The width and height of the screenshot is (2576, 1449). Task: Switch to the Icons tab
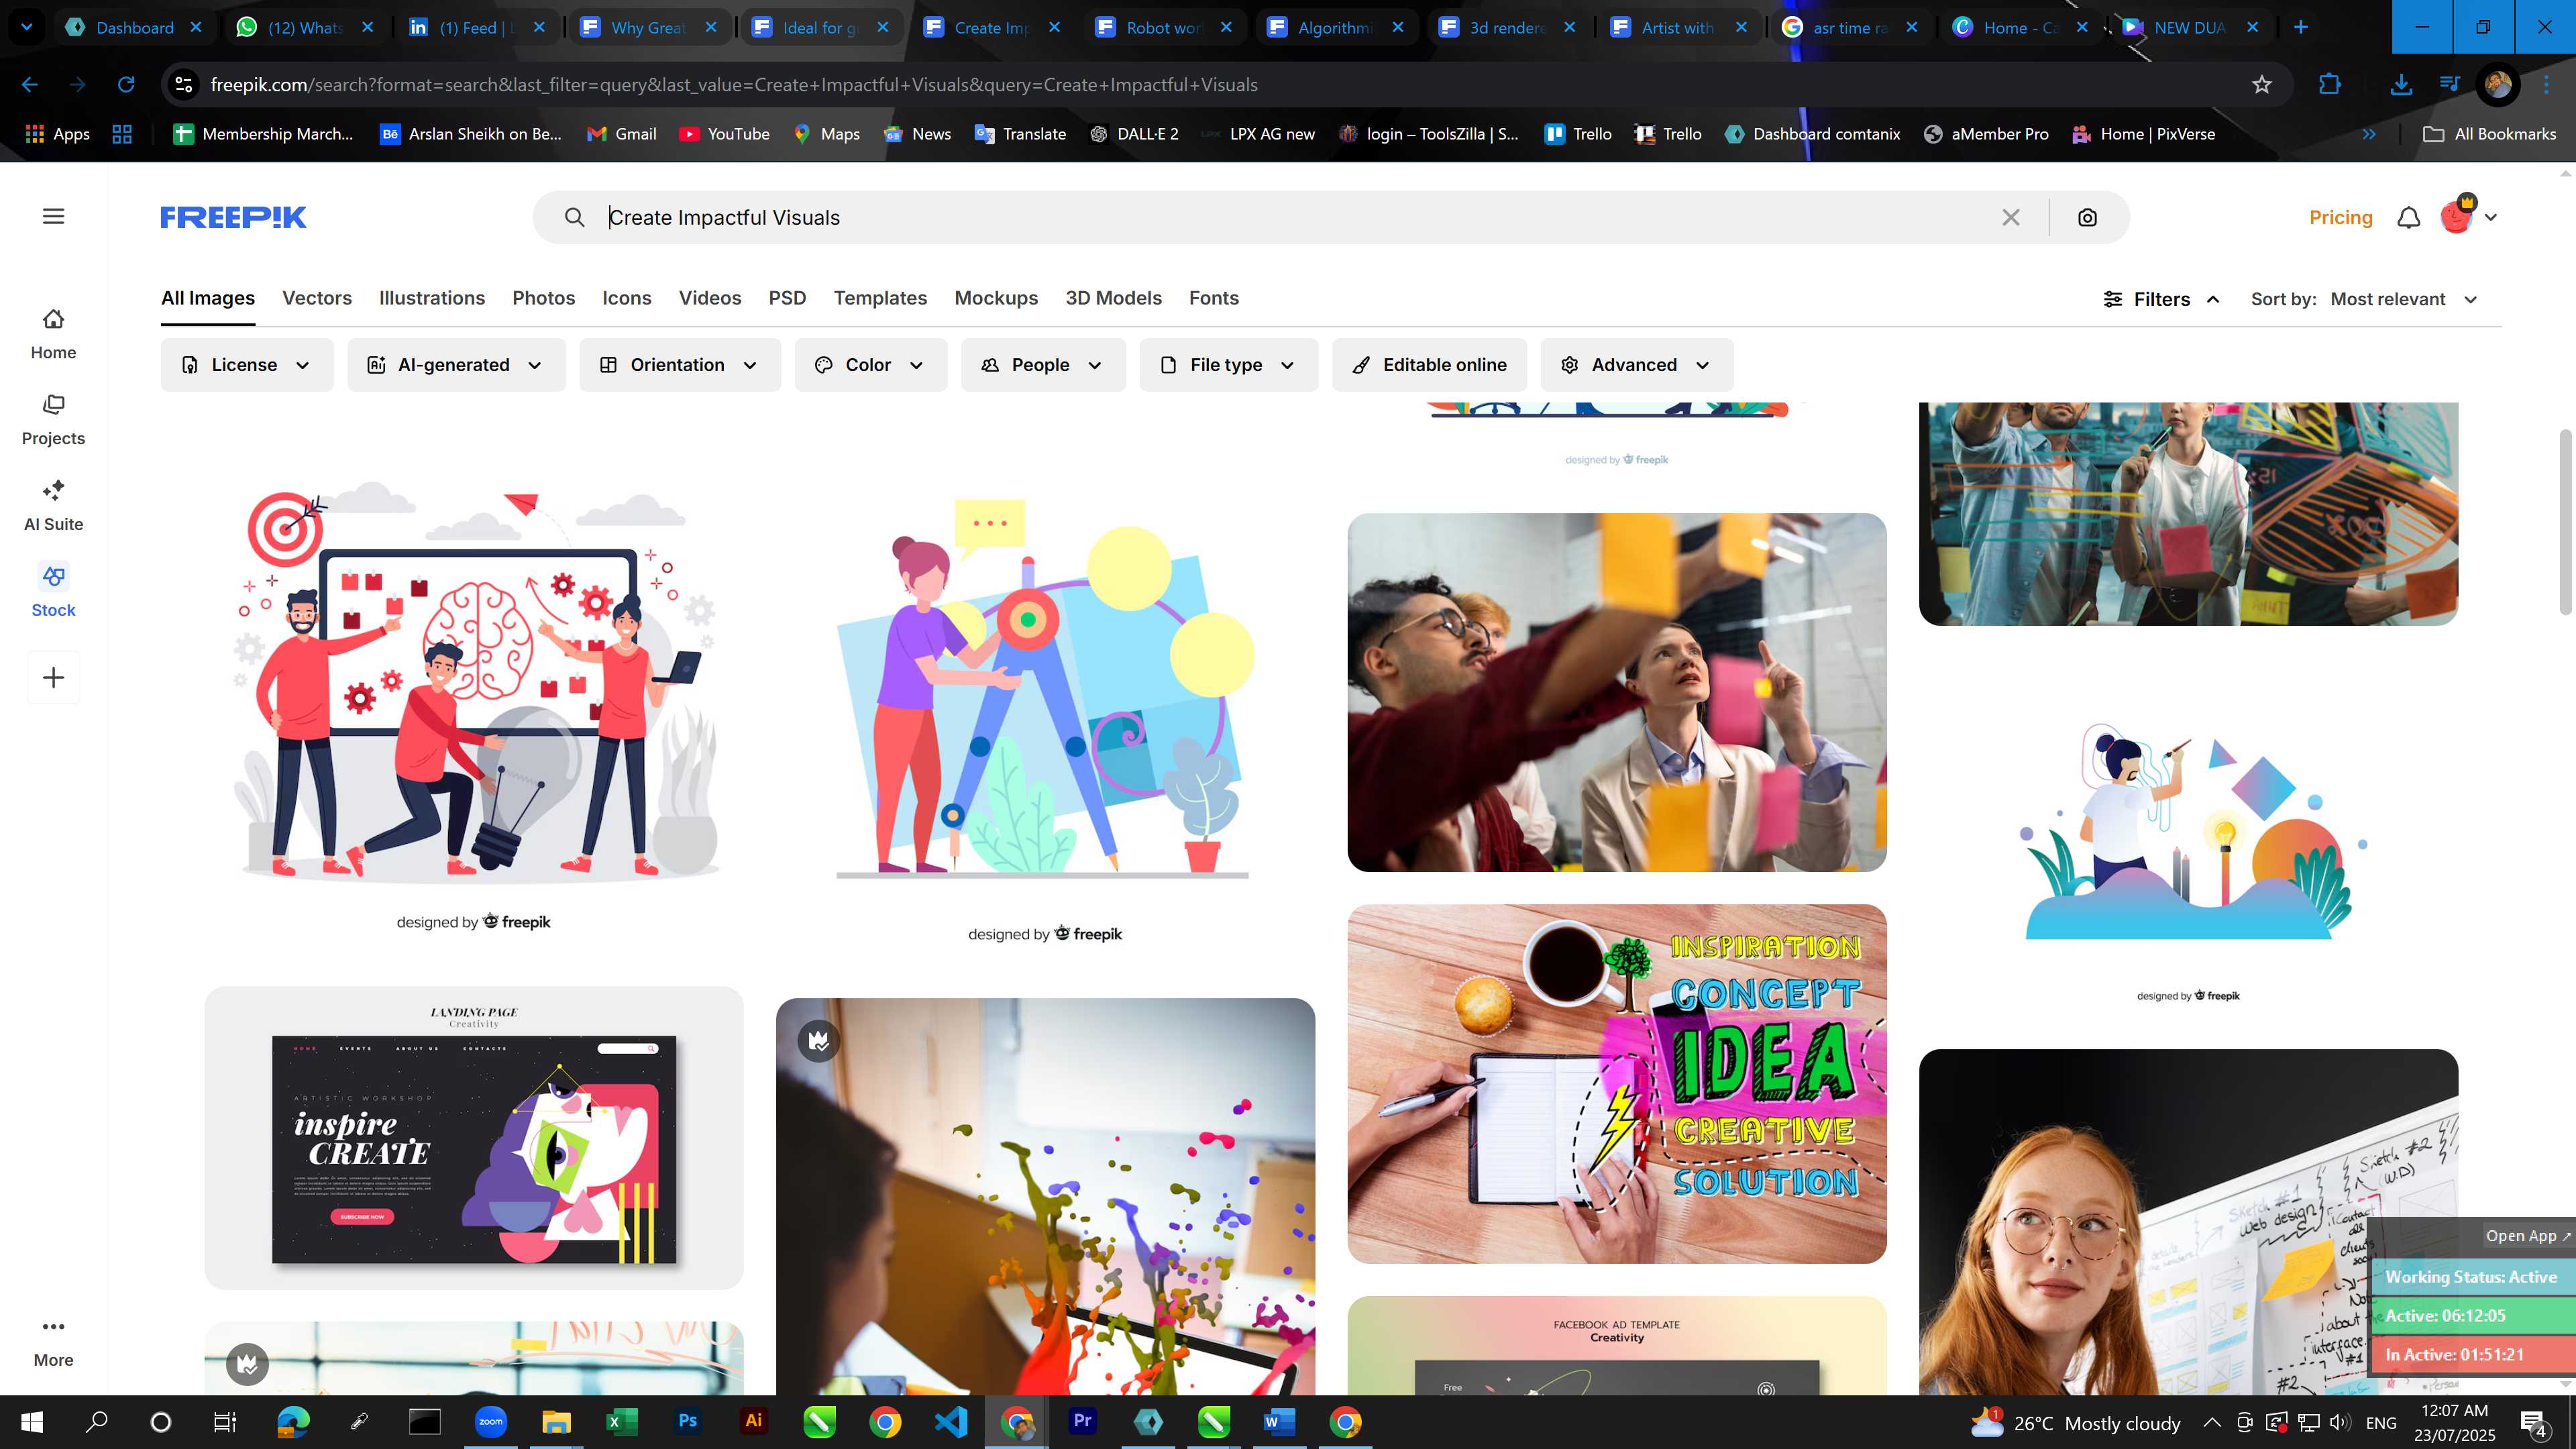point(627,298)
